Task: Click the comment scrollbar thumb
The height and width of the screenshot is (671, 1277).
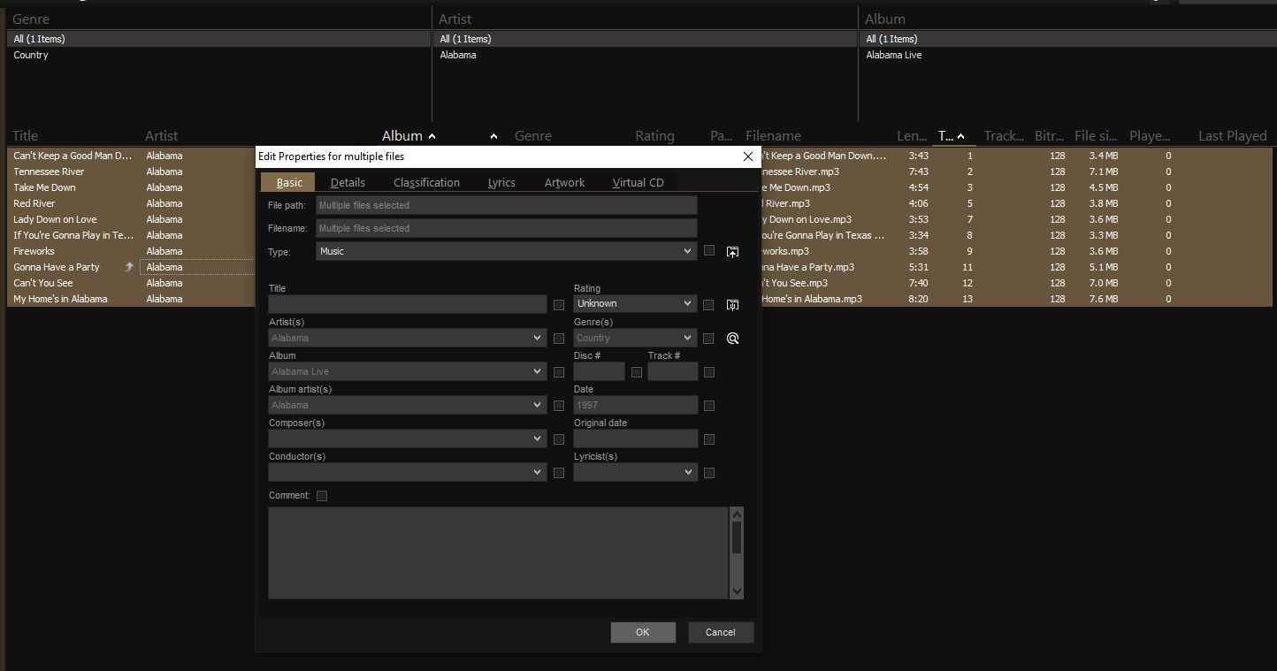Action: (738, 537)
